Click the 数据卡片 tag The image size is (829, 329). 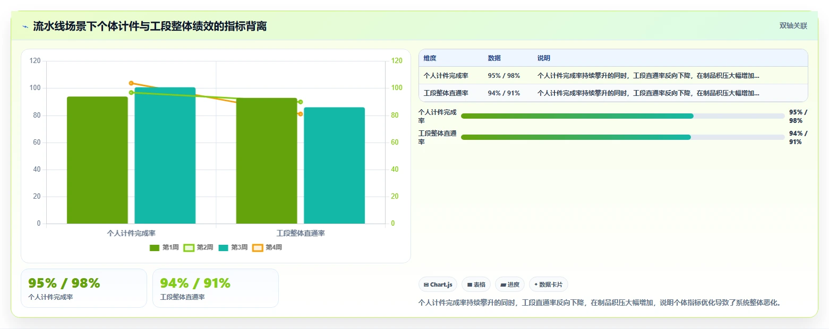[x=549, y=284]
